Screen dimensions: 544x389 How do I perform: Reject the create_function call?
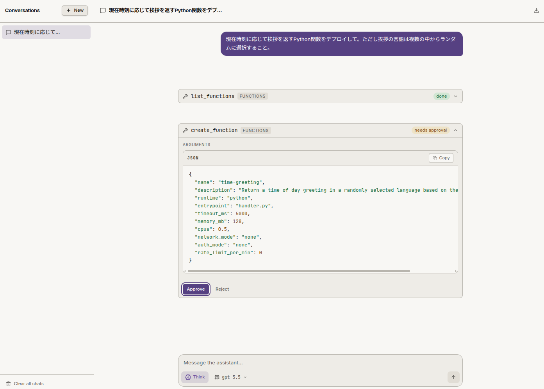click(222, 289)
